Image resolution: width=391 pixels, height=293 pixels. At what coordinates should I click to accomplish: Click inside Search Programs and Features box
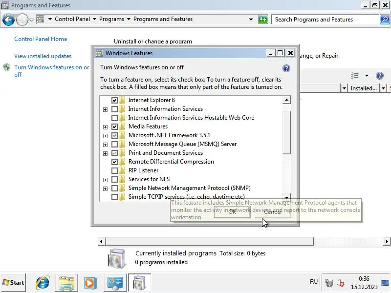coord(325,20)
